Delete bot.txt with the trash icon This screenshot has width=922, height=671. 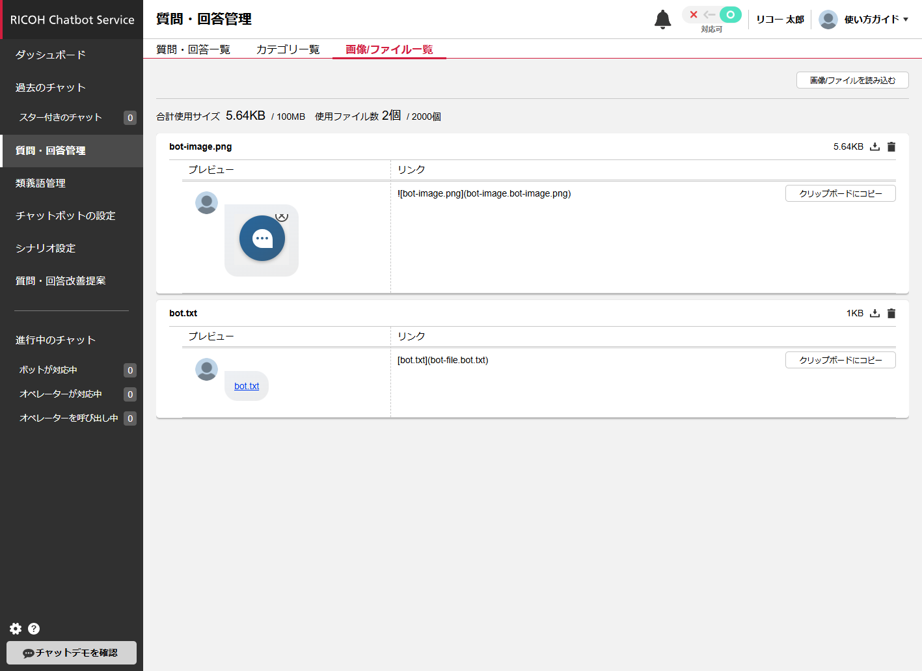pyautogui.click(x=891, y=314)
